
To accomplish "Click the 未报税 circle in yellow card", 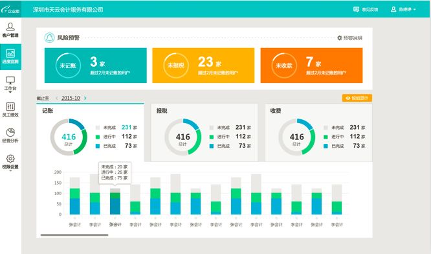I will (x=176, y=65).
